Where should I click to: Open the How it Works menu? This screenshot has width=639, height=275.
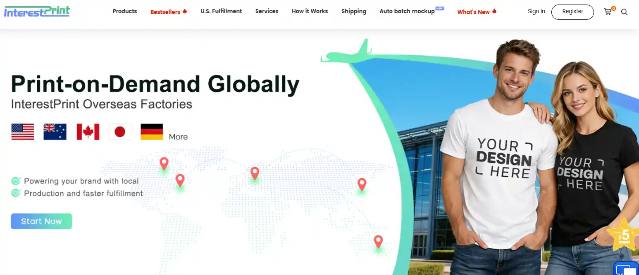point(310,11)
